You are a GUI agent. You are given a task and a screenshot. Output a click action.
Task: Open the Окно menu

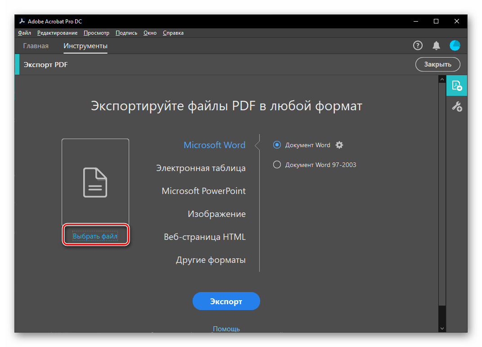click(150, 33)
